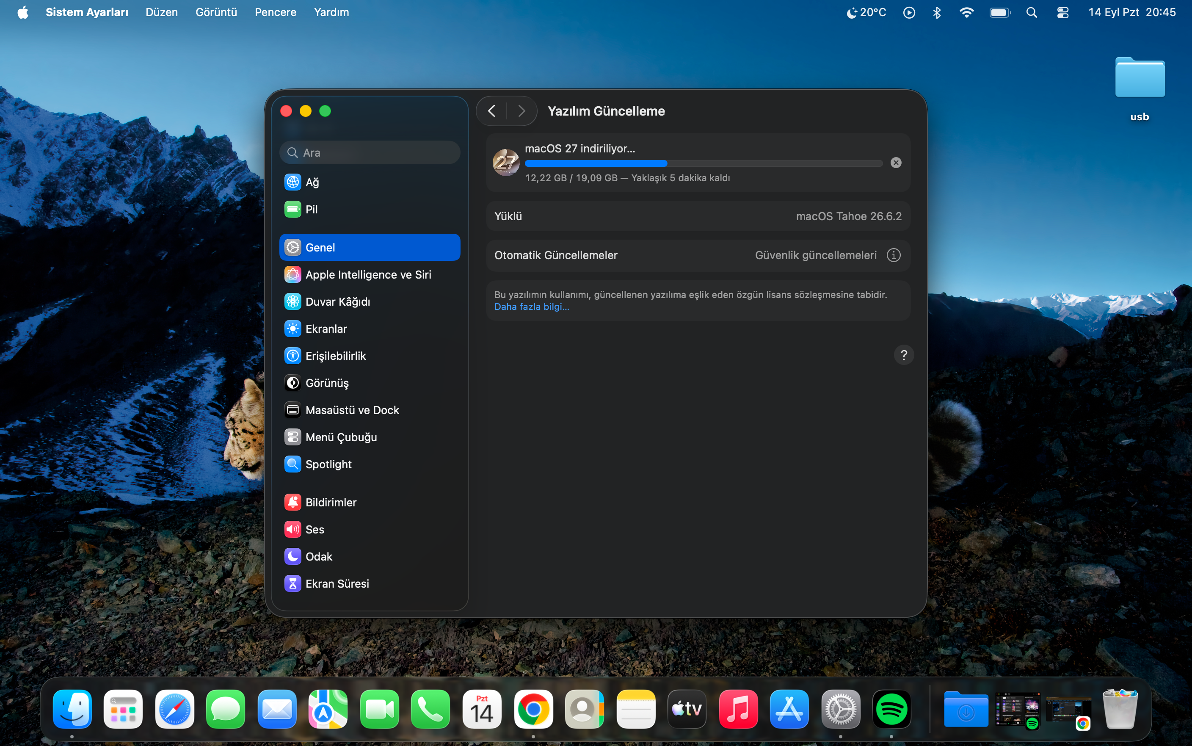Select Genel in the sidebar
The image size is (1192, 746).
point(370,247)
